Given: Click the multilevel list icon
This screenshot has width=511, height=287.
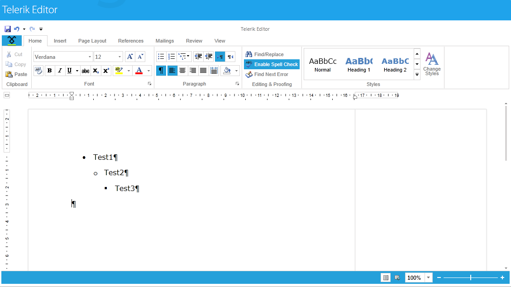Looking at the screenshot, I should (184, 57).
